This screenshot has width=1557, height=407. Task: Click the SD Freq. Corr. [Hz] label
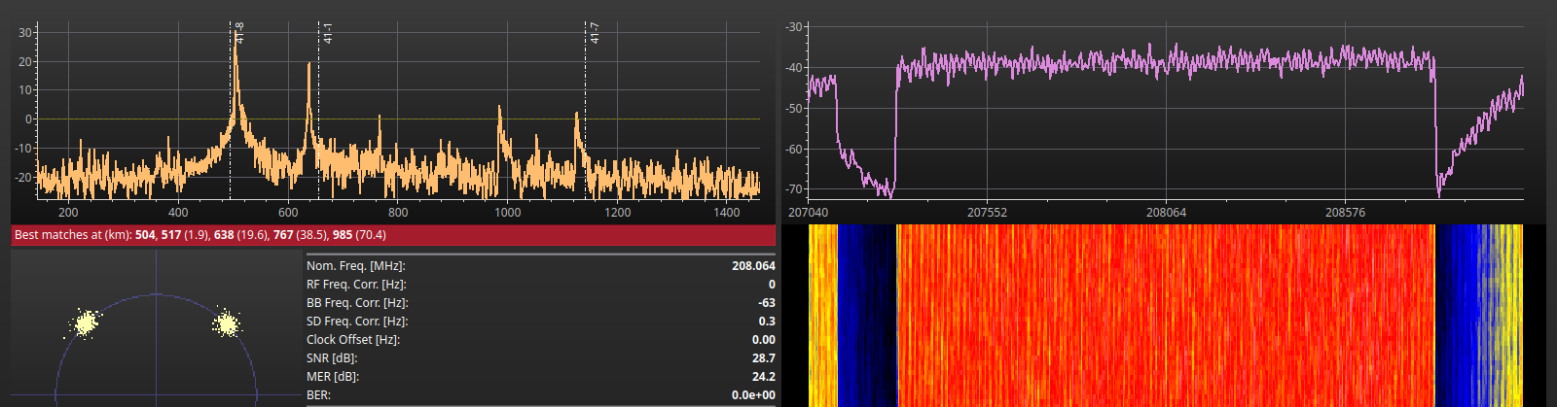[356, 322]
